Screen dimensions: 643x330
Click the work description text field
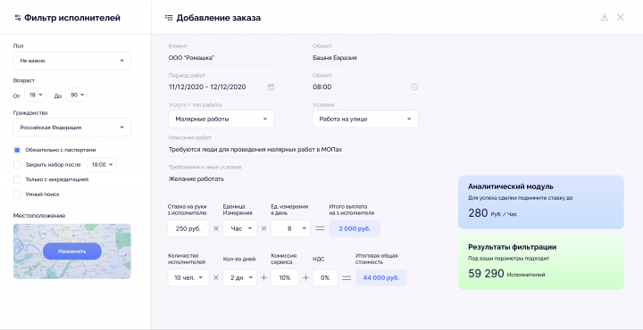[x=293, y=150]
